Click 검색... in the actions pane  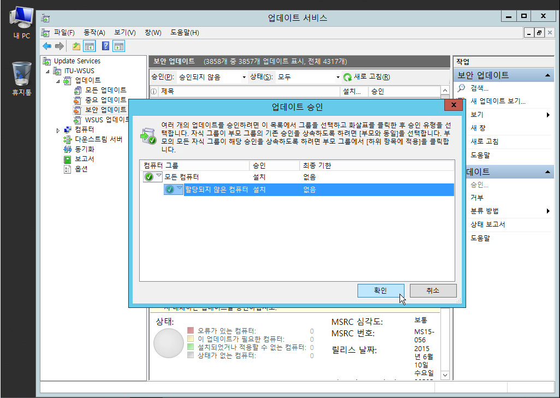479,88
